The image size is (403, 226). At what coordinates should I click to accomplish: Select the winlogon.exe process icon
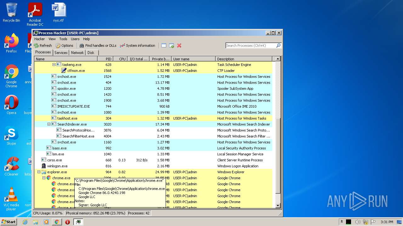tap(44, 166)
